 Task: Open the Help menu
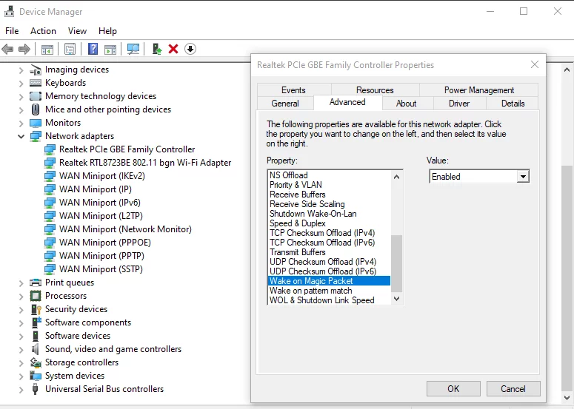point(107,31)
